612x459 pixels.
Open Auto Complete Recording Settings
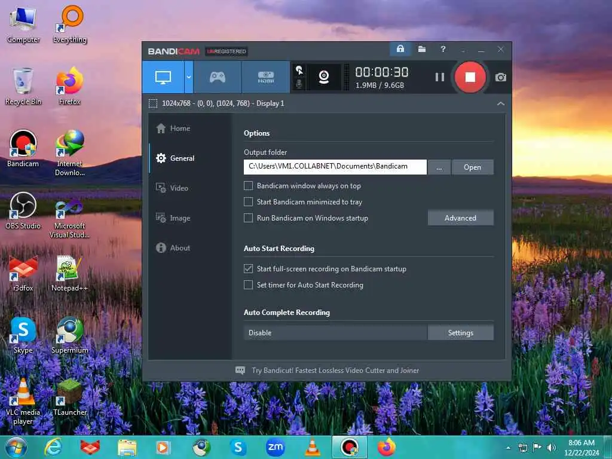[461, 332]
